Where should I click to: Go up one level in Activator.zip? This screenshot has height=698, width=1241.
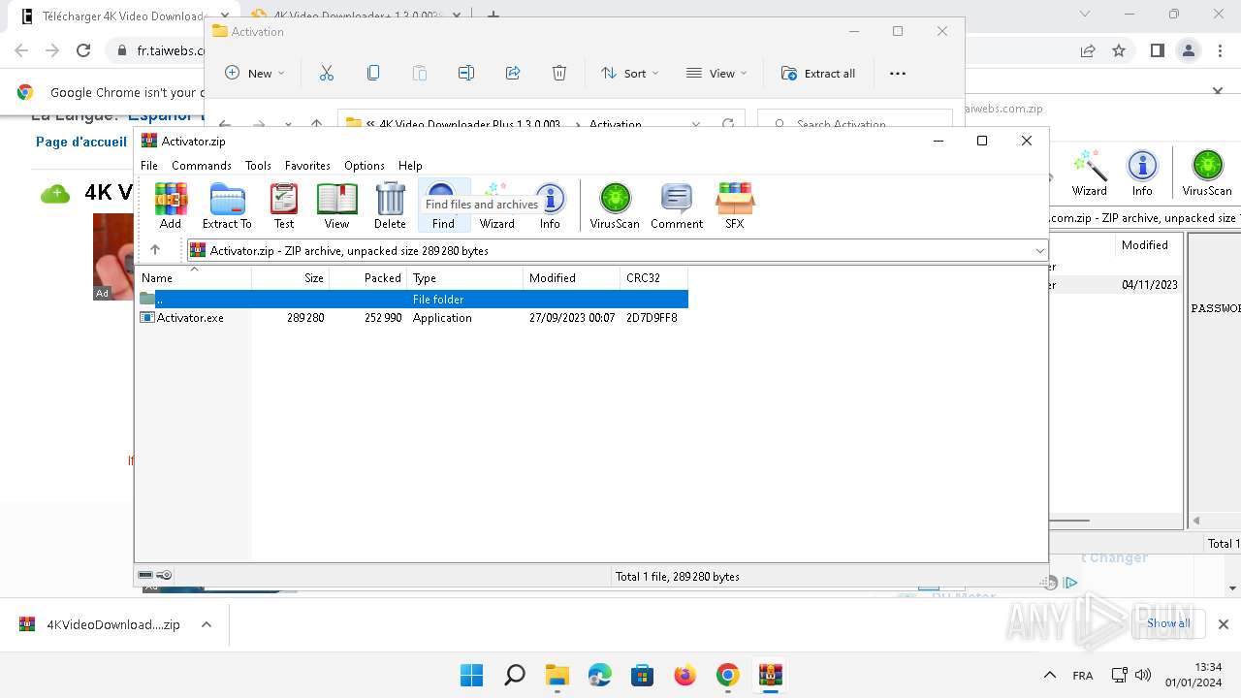coord(155,250)
